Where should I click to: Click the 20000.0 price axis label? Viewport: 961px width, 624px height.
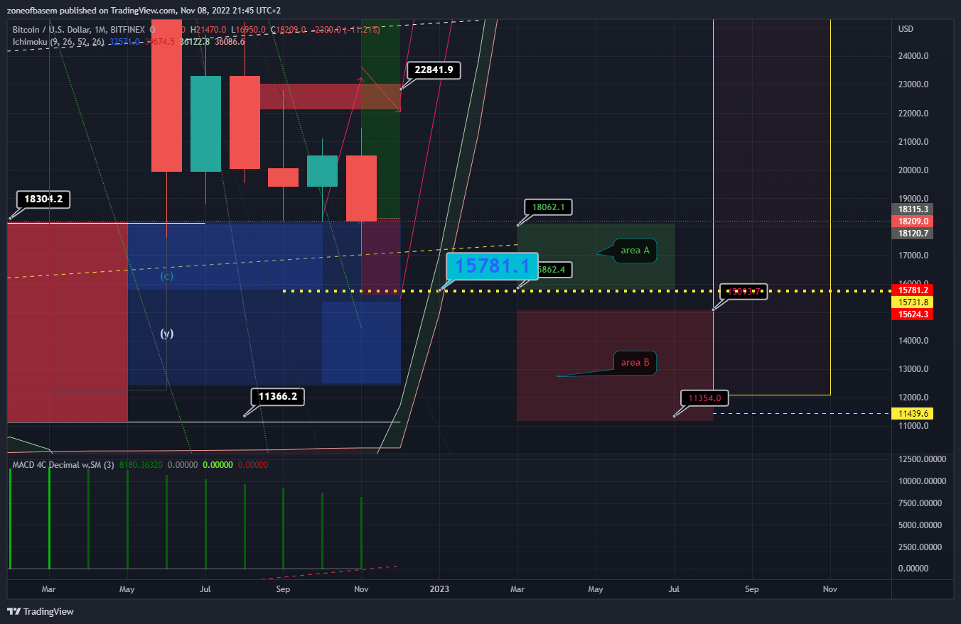tap(913, 170)
